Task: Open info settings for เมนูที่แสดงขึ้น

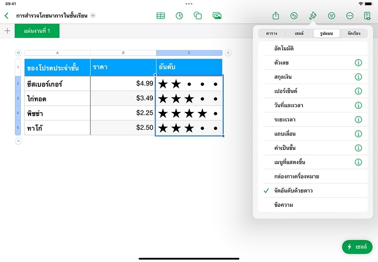Action: click(x=358, y=162)
